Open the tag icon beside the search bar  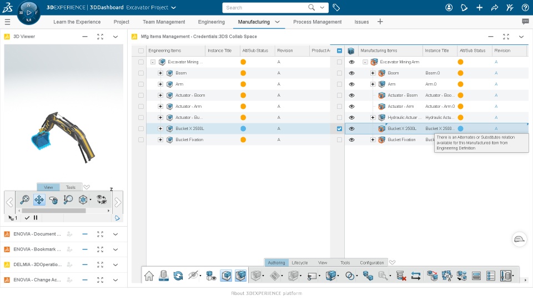pyautogui.click(x=336, y=7)
